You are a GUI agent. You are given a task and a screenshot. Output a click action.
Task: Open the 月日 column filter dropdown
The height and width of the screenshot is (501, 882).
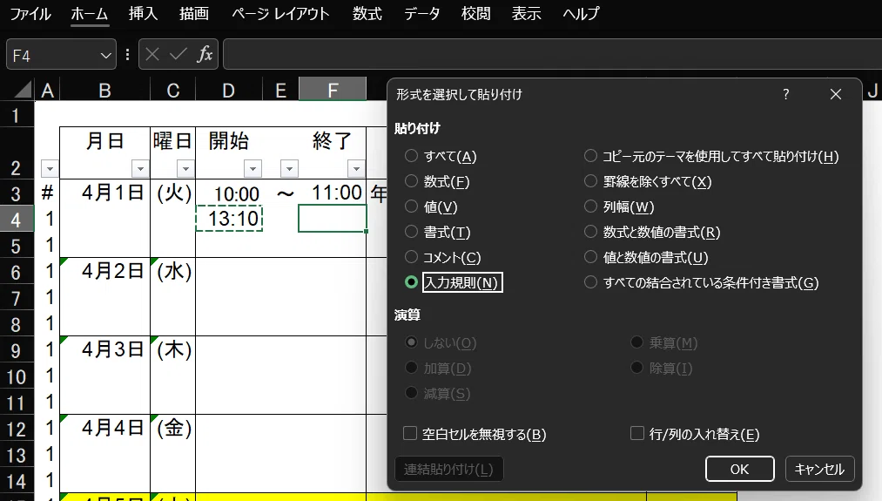[140, 168]
